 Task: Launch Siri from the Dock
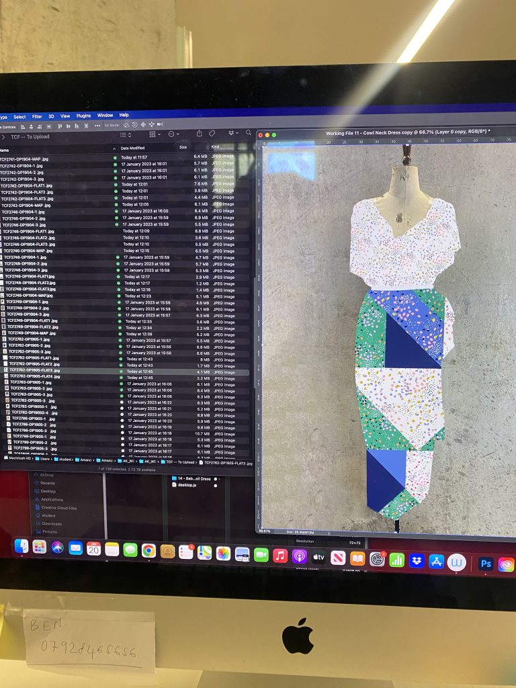pyautogui.click(x=58, y=548)
